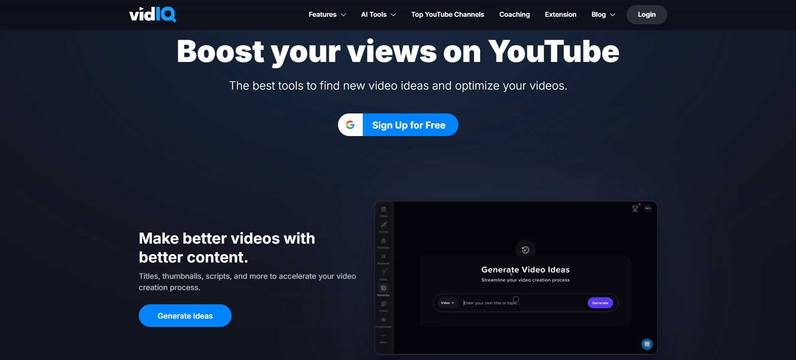Expand the Features dropdown menu
The height and width of the screenshot is (360, 796).
[x=327, y=15]
